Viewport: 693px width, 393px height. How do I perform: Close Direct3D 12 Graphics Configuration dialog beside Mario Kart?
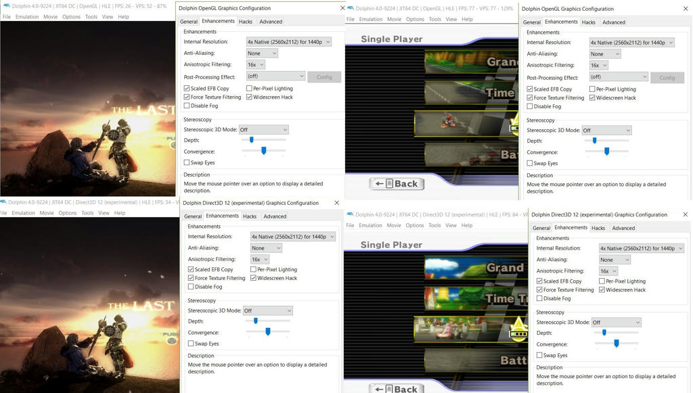click(x=685, y=214)
